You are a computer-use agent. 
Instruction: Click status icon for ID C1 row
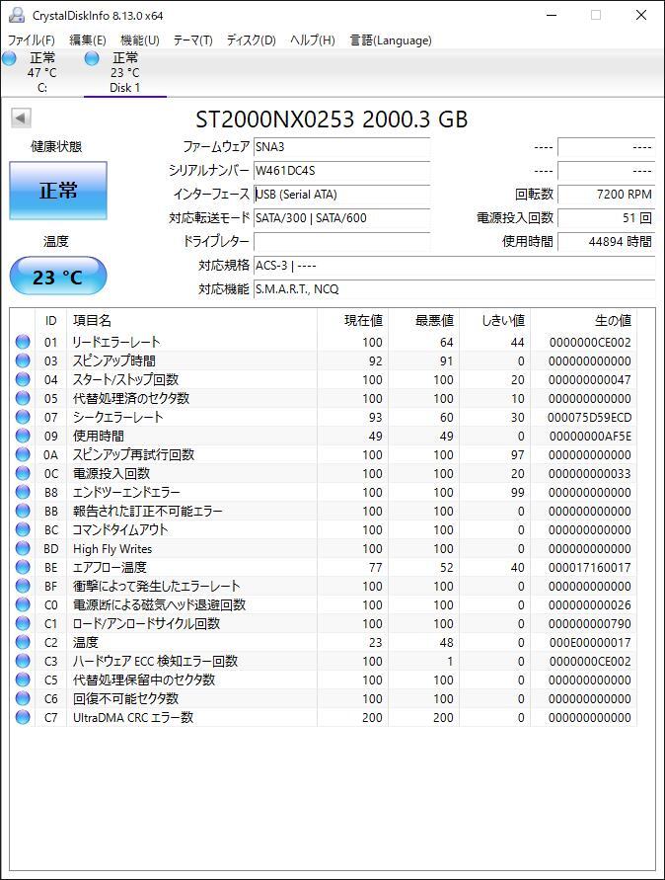[x=23, y=623]
